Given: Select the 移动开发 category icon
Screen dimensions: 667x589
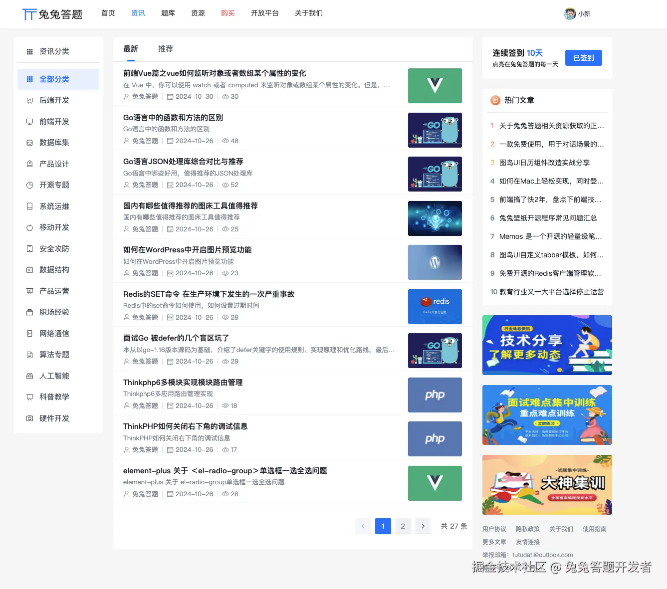Looking at the screenshot, I should [x=29, y=227].
